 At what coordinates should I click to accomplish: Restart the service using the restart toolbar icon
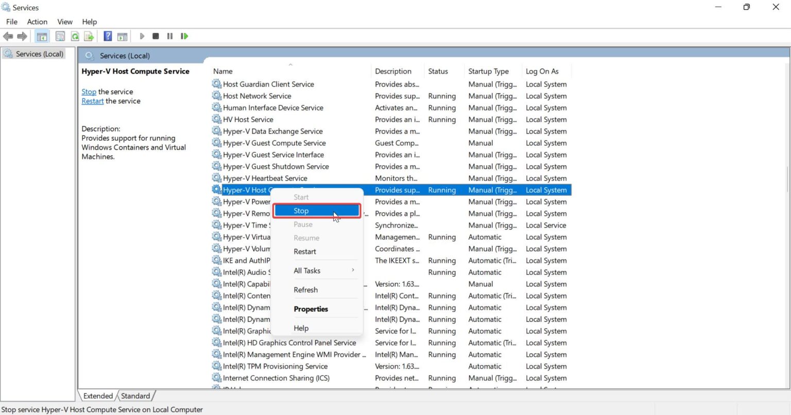[x=184, y=36]
